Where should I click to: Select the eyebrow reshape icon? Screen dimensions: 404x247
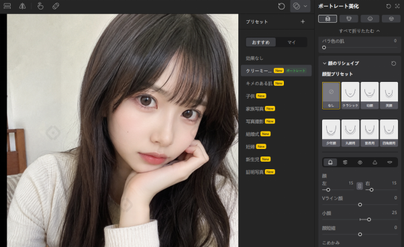[x=345, y=162]
